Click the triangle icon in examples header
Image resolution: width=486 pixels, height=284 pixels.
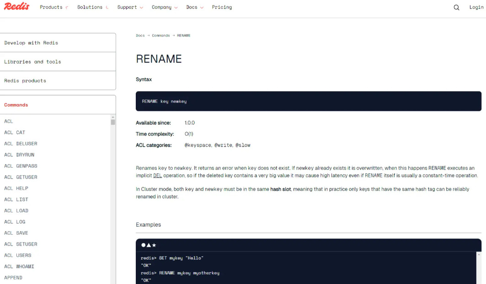[x=149, y=245]
